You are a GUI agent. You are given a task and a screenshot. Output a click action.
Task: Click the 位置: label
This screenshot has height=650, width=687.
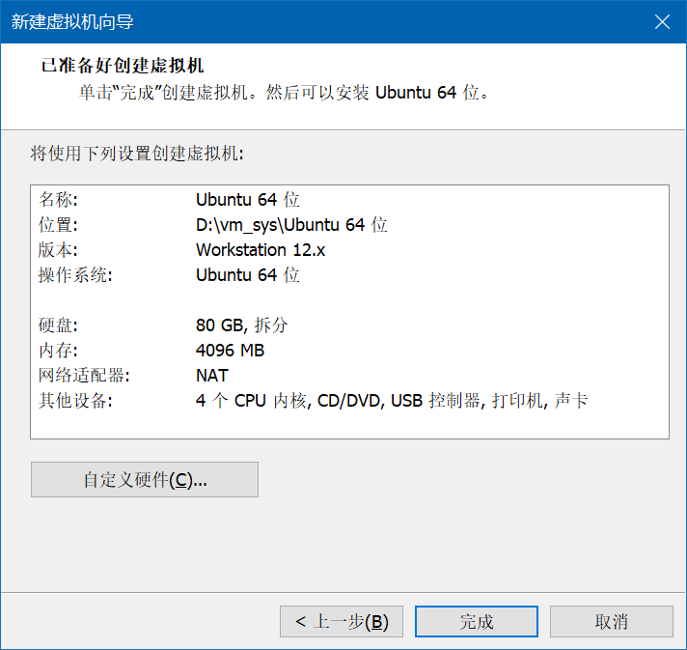tap(58, 225)
